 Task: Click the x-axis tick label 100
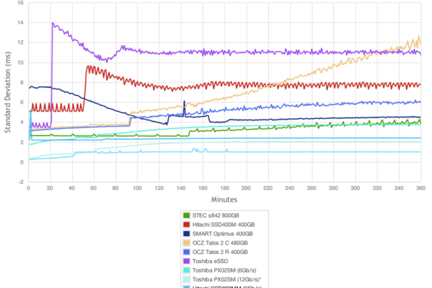pyautogui.click(x=137, y=188)
